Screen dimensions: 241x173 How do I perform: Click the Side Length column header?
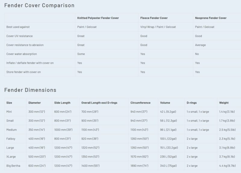[62, 103]
